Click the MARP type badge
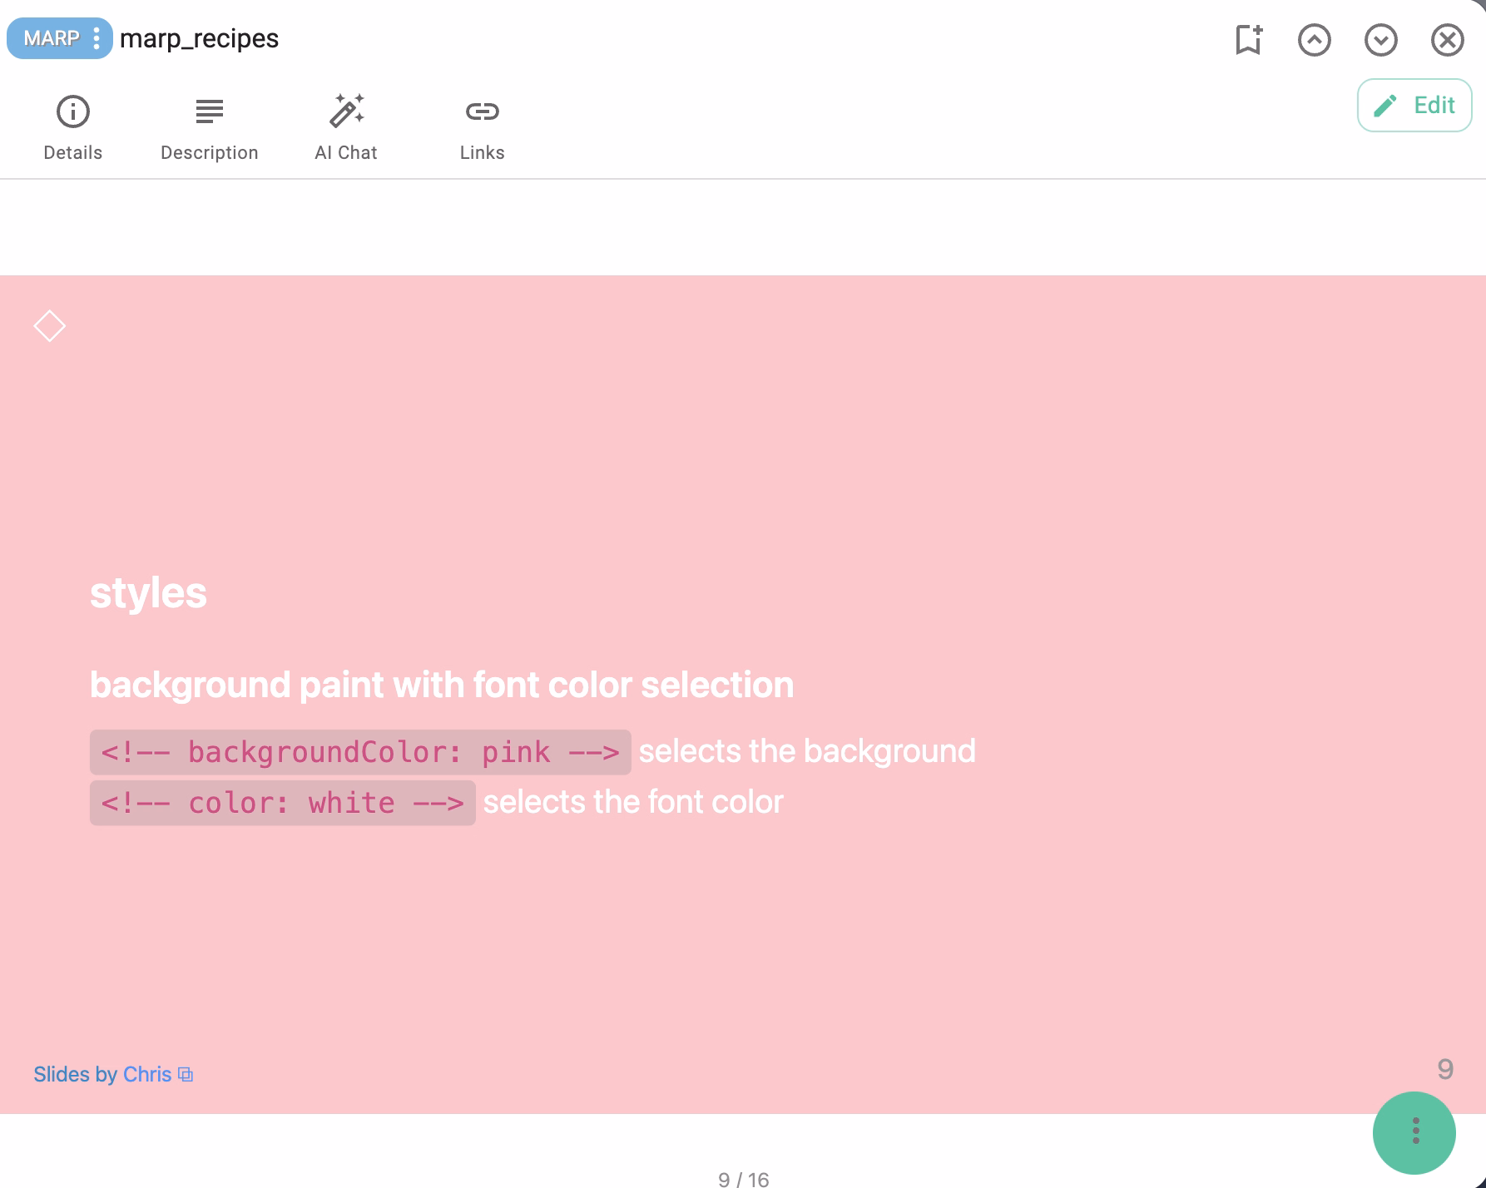The image size is (1486, 1188). [x=52, y=38]
